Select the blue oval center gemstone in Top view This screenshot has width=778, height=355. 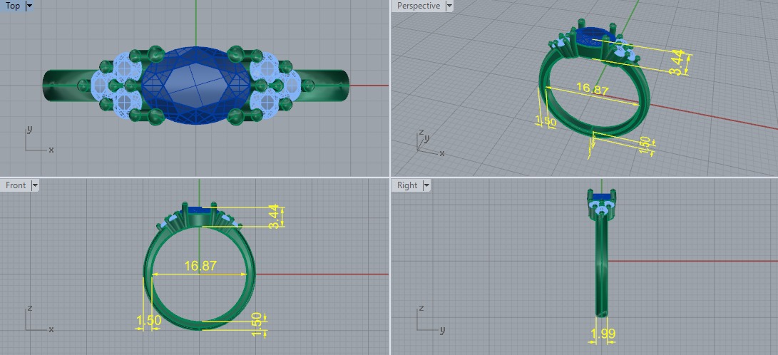(x=197, y=86)
